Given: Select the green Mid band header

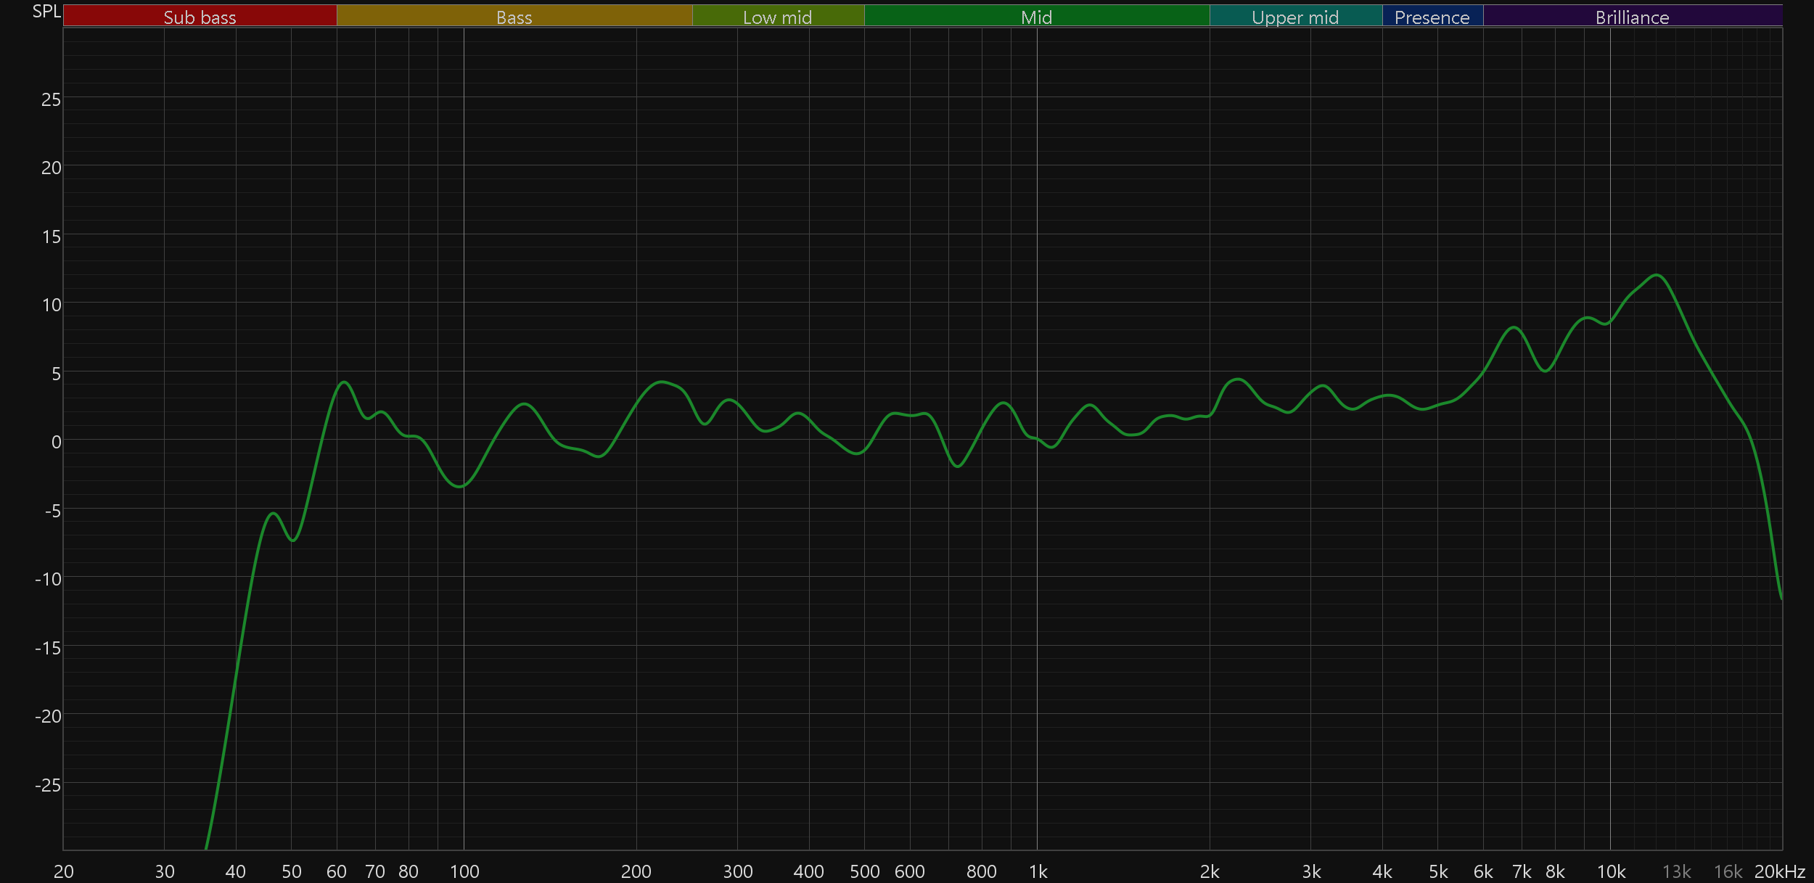Looking at the screenshot, I should pos(1036,17).
